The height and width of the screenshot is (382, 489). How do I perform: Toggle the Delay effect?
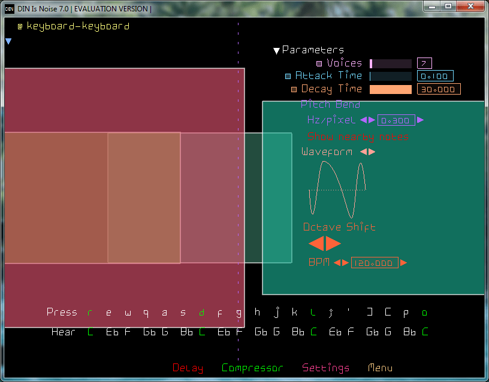pos(188,368)
